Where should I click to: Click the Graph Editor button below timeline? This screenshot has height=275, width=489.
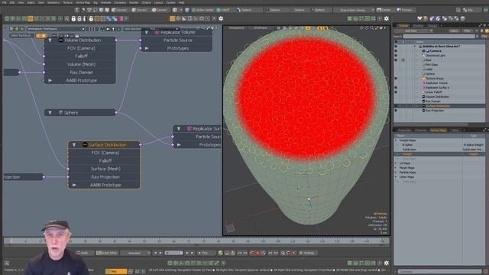(x=107, y=253)
